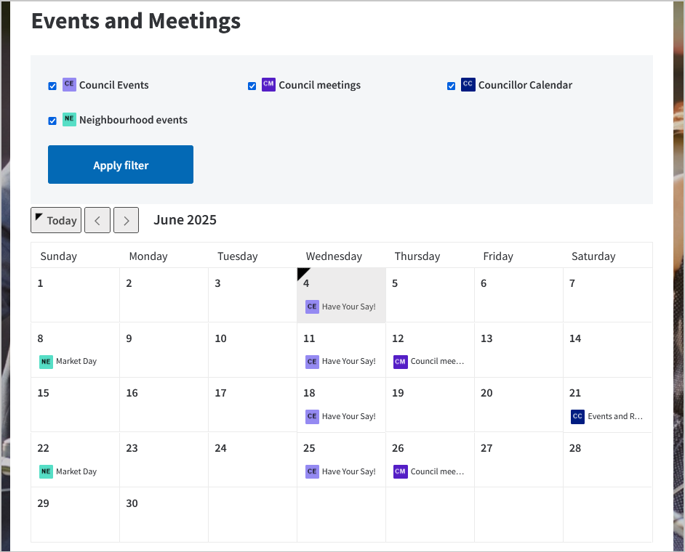Click the NE icon beside Market Day on June 8
This screenshot has width=685, height=552.
pyautogui.click(x=46, y=361)
